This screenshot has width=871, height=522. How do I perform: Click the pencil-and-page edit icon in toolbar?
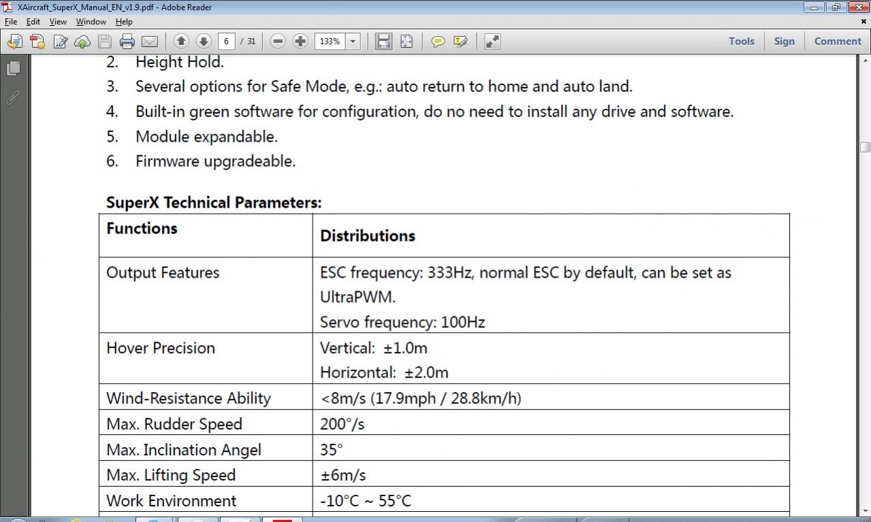coord(60,42)
